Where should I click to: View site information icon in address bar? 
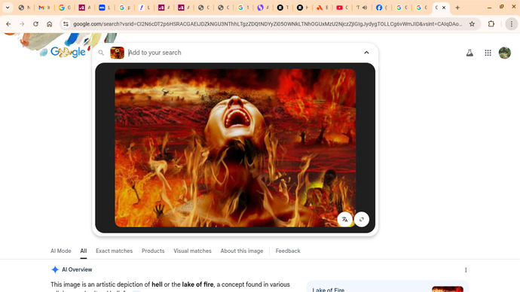point(66,24)
